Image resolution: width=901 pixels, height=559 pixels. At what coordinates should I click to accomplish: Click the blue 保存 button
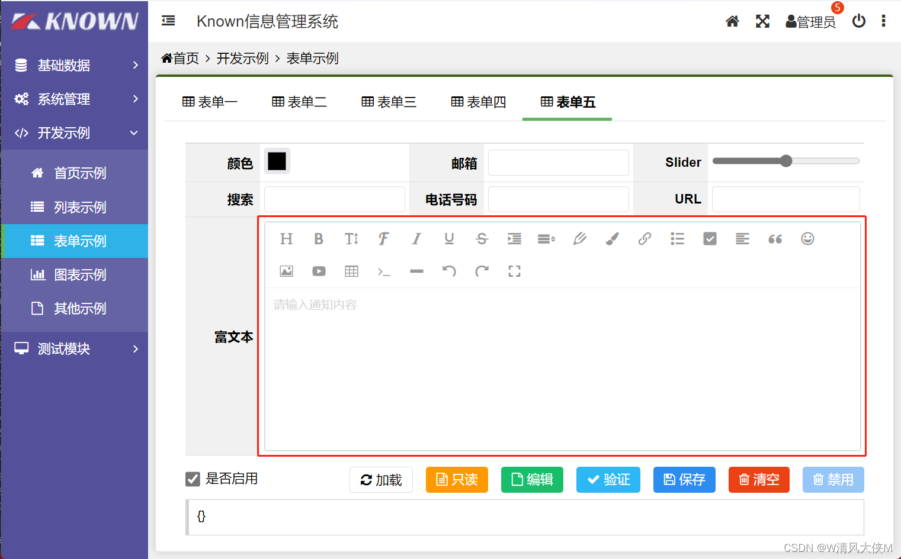(684, 480)
